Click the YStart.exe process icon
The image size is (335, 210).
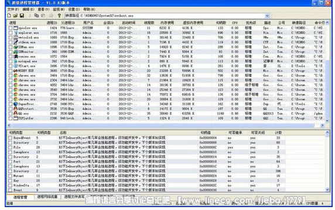pos(16,66)
